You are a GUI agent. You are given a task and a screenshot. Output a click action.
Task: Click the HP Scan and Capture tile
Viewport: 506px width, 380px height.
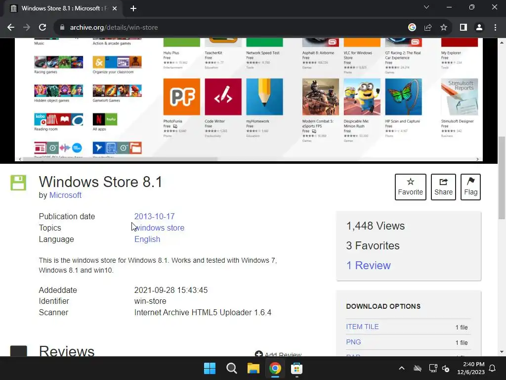pos(403,96)
